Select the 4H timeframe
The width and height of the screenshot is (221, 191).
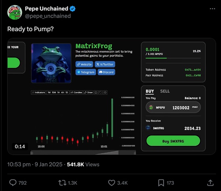(x=63, y=93)
